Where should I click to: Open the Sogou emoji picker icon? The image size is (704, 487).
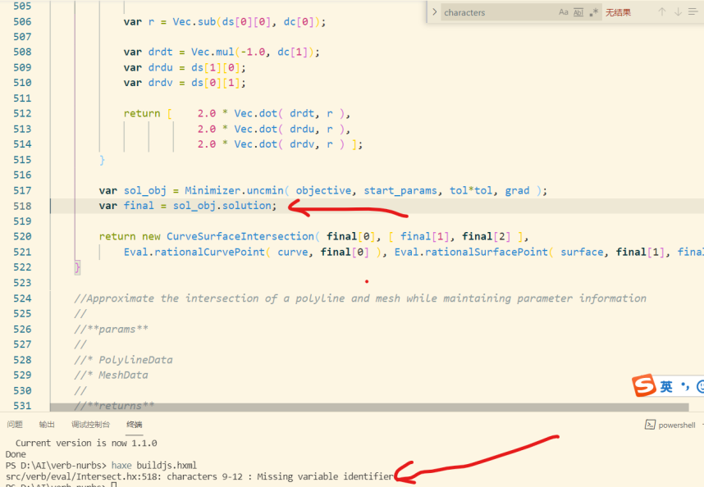pyautogui.click(x=702, y=386)
